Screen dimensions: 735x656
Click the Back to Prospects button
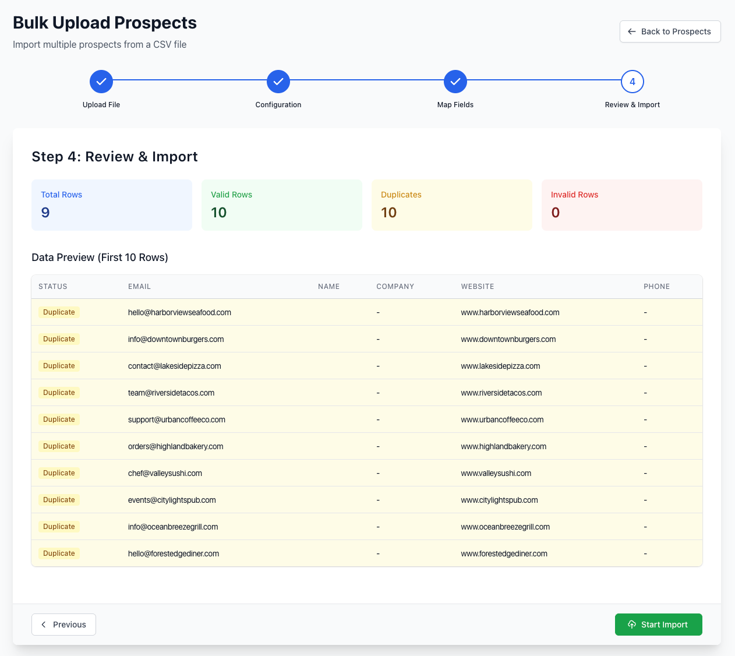(670, 31)
